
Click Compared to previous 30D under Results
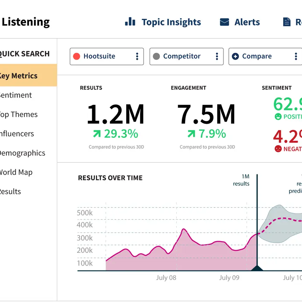(116, 147)
